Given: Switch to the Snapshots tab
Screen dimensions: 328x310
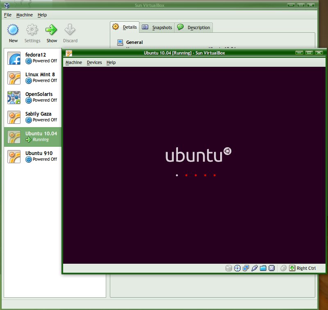Looking at the screenshot, I should pos(157,27).
